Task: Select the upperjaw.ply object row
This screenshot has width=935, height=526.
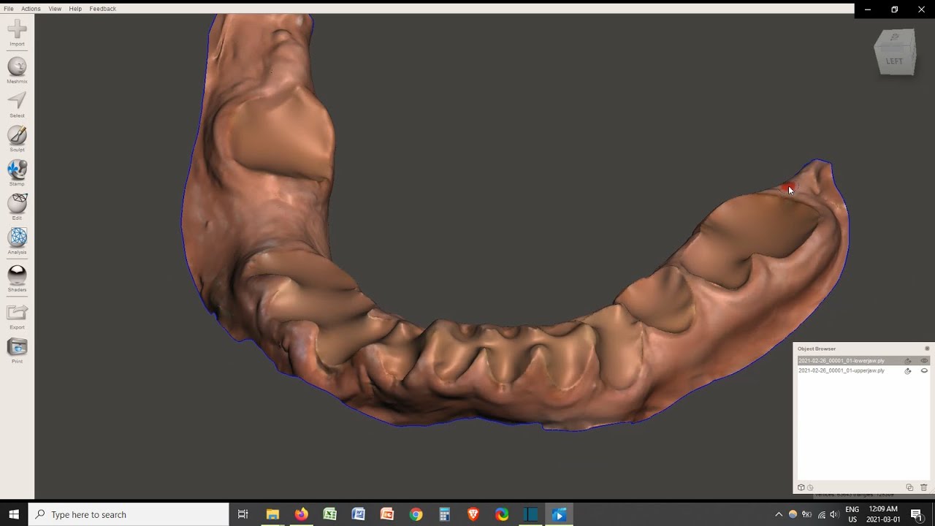Action: 863,371
